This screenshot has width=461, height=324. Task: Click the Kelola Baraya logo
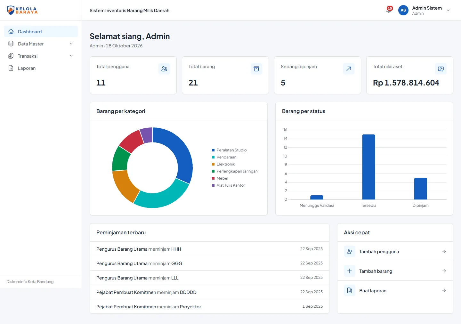click(22, 10)
